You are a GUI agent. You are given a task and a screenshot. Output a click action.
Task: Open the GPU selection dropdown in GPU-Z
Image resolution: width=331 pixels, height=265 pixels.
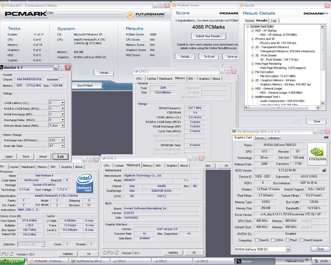pos(288,249)
